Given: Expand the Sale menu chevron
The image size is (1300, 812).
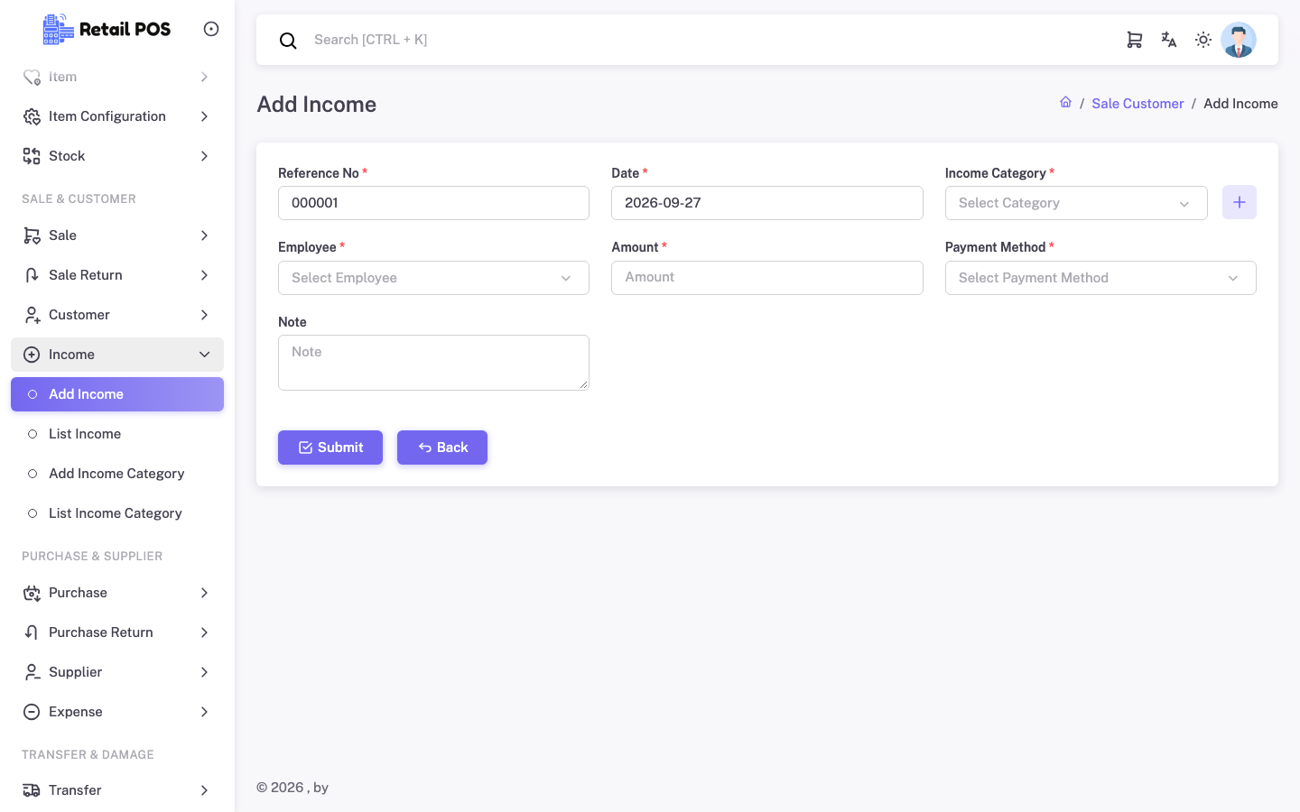Looking at the screenshot, I should 205,235.
